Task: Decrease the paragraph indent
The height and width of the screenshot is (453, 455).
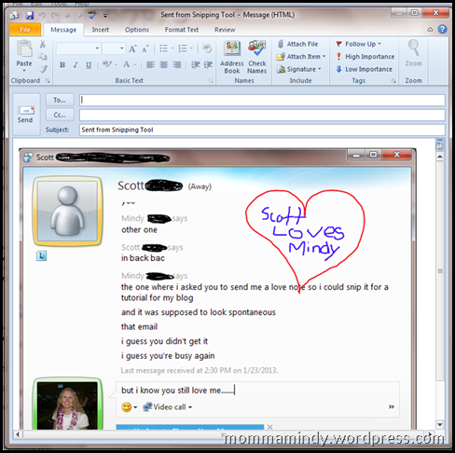Action: pos(195,64)
